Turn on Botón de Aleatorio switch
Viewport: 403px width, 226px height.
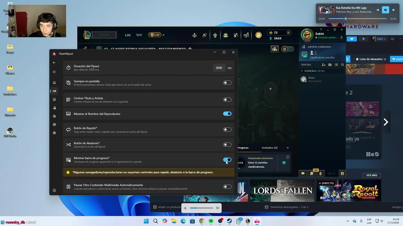coord(227,145)
